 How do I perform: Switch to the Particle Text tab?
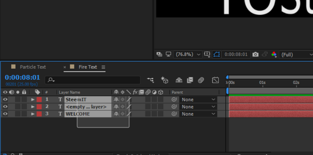coord(33,67)
